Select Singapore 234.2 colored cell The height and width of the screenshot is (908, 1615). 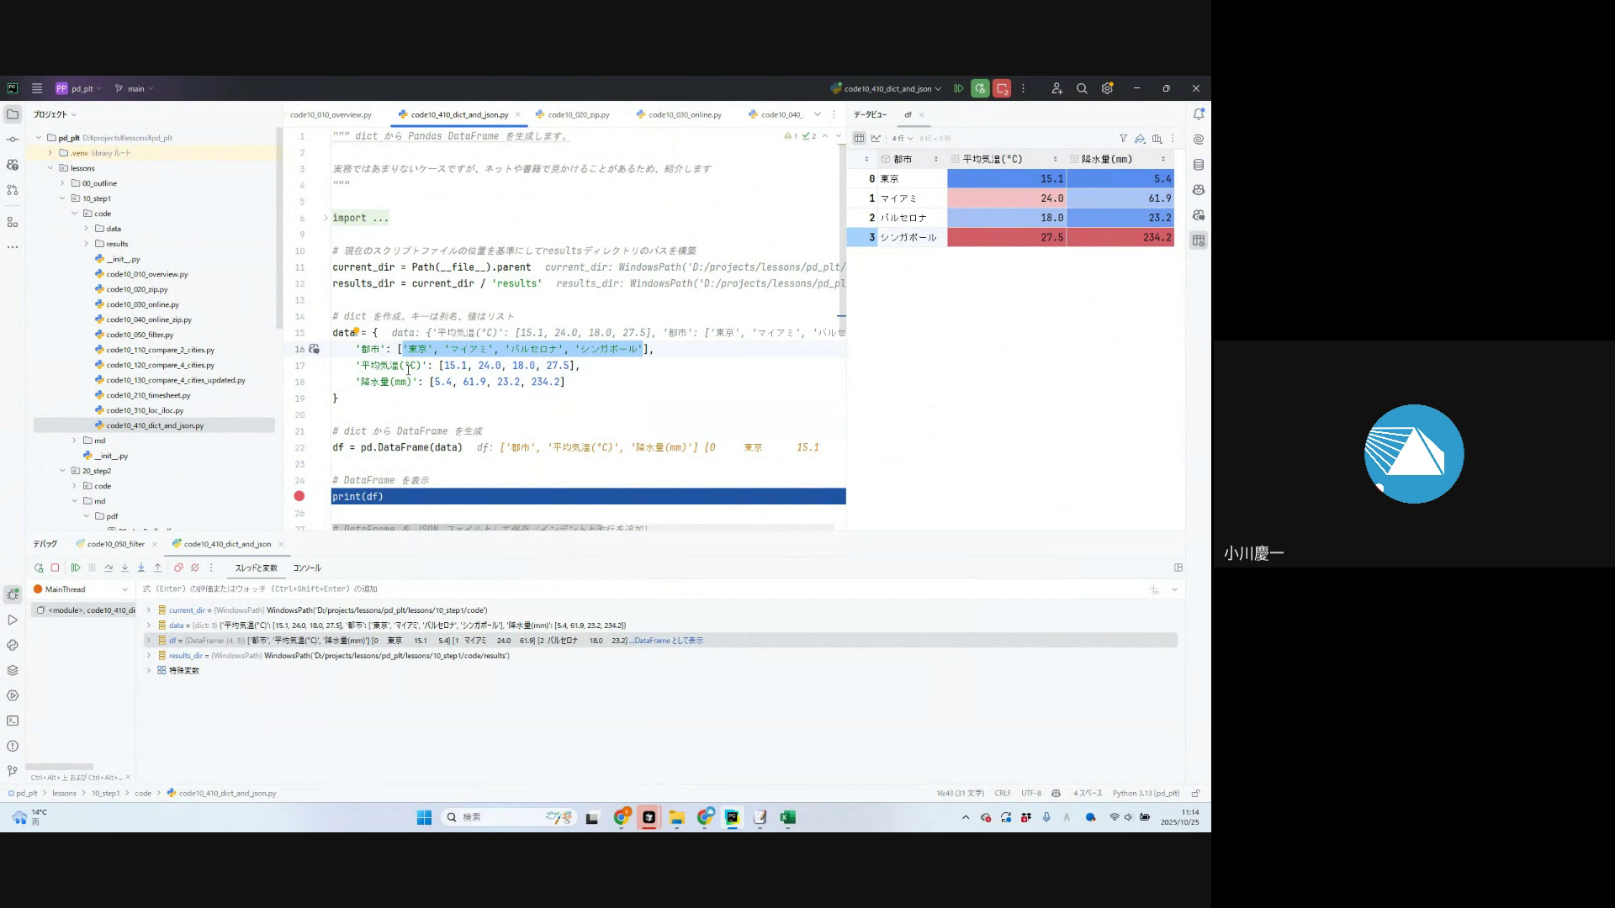pyautogui.click(x=1120, y=238)
